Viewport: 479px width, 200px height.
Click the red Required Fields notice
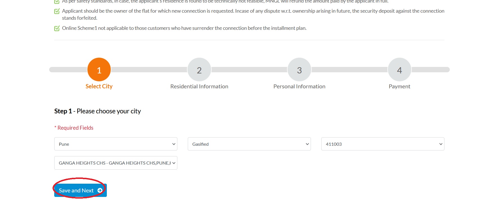point(74,128)
